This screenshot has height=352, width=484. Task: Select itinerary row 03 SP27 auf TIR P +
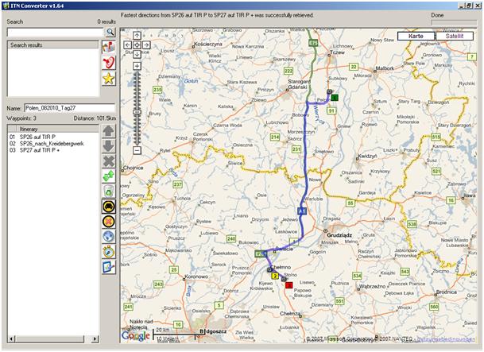(53, 150)
